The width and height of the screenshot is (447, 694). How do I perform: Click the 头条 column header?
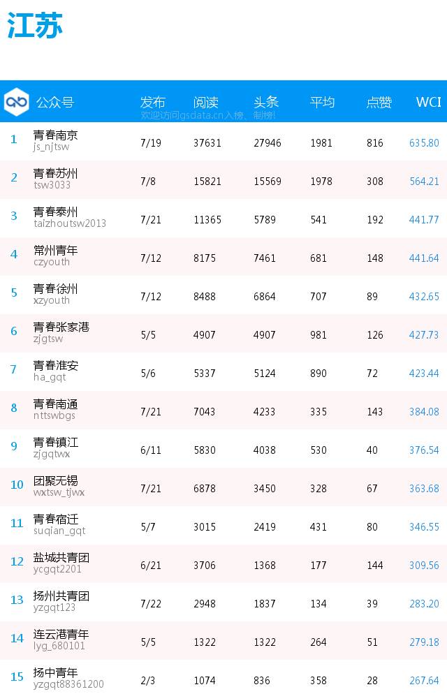click(266, 102)
